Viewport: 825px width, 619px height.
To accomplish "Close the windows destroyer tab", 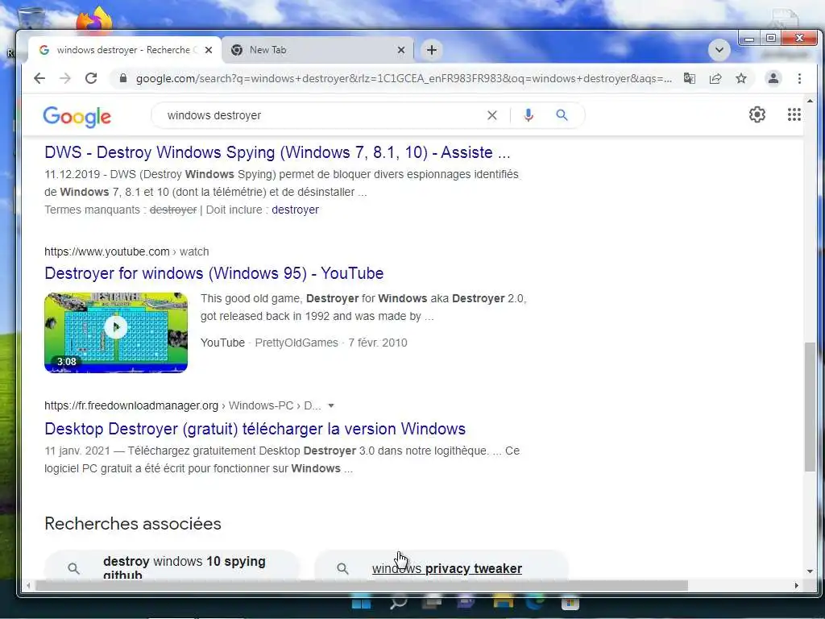I will click(209, 50).
